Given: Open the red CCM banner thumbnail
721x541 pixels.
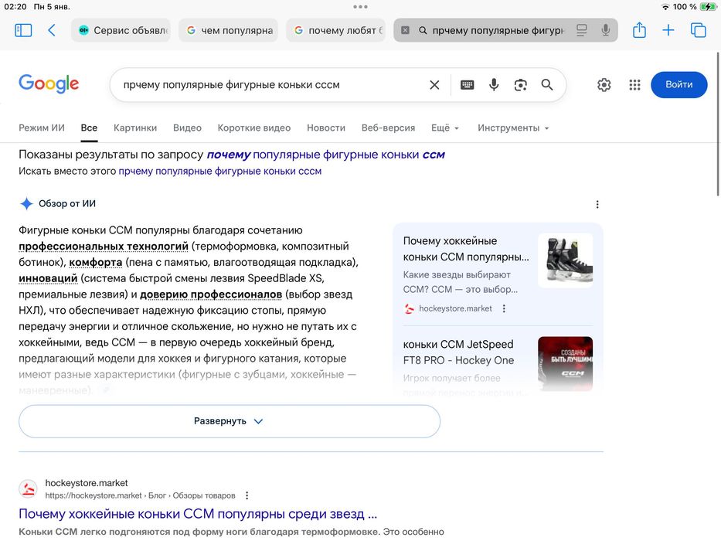Looking at the screenshot, I should [565, 364].
